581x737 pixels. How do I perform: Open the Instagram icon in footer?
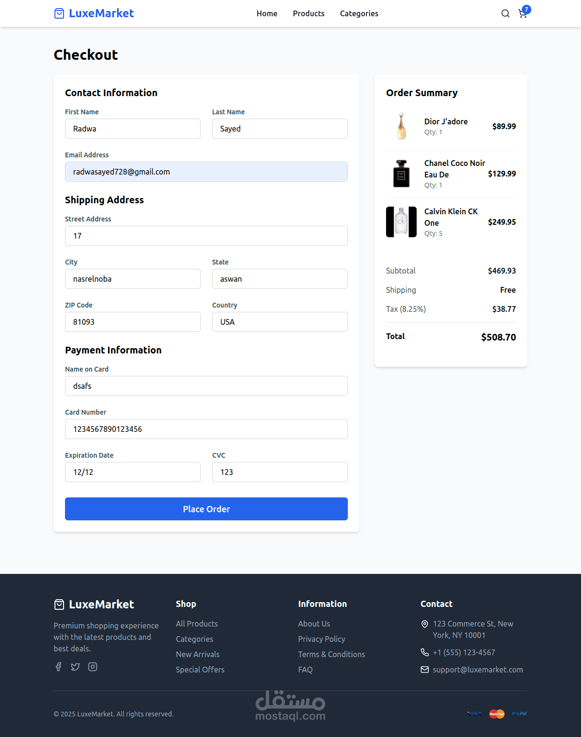coord(93,667)
